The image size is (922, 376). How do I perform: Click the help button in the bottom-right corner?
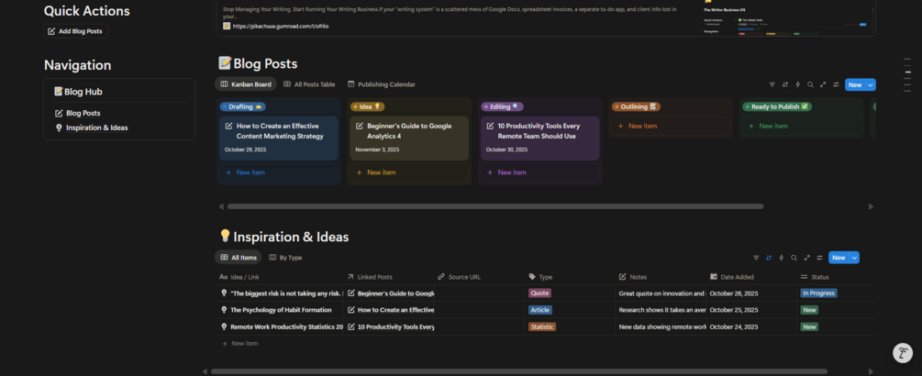pyautogui.click(x=903, y=353)
